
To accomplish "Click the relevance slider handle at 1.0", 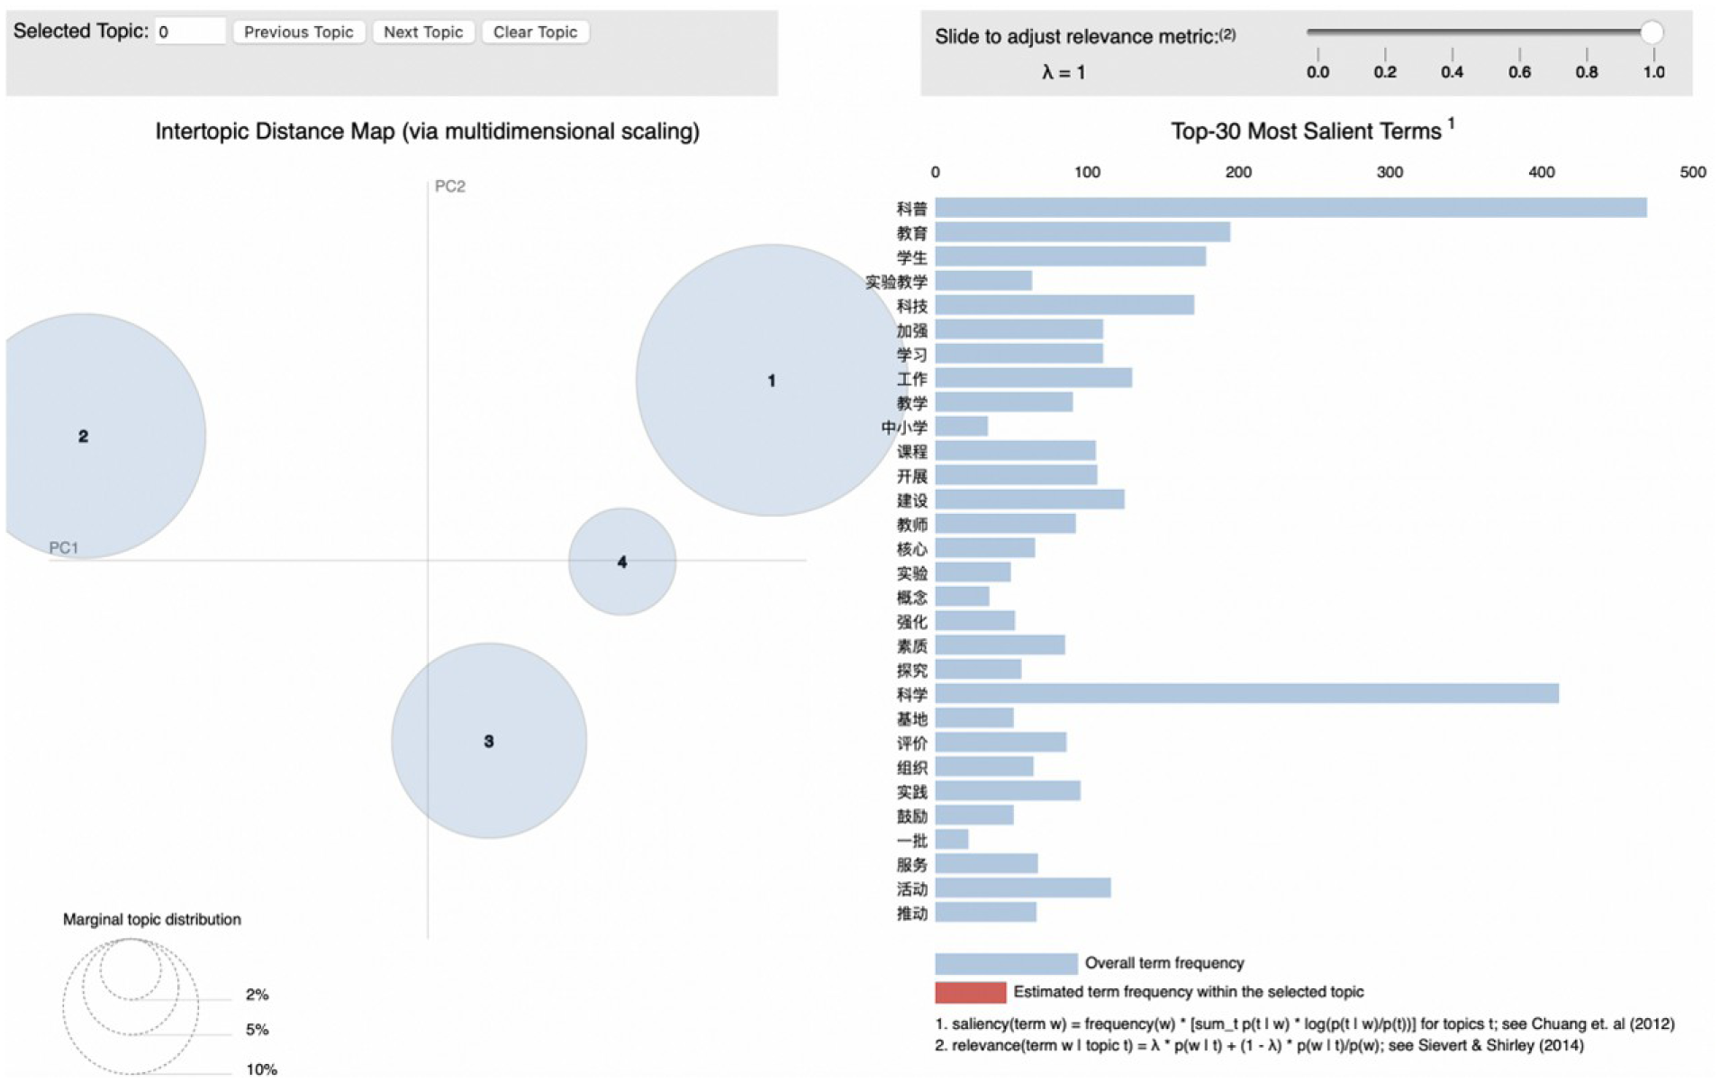I will [x=1651, y=32].
